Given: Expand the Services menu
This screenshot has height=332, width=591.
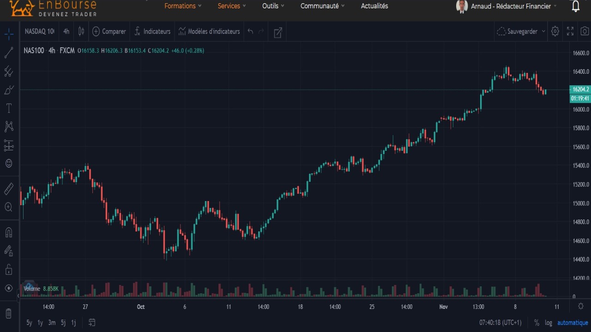Looking at the screenshot, I should pos(232,6).
